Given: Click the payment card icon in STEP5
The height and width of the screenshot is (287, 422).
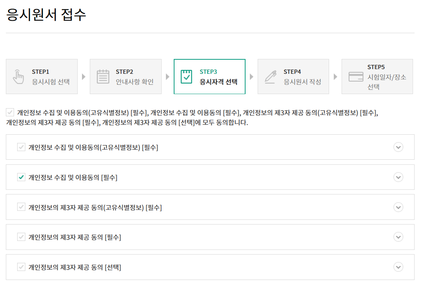Looking at the screenshot, I should tap(355, 76).
